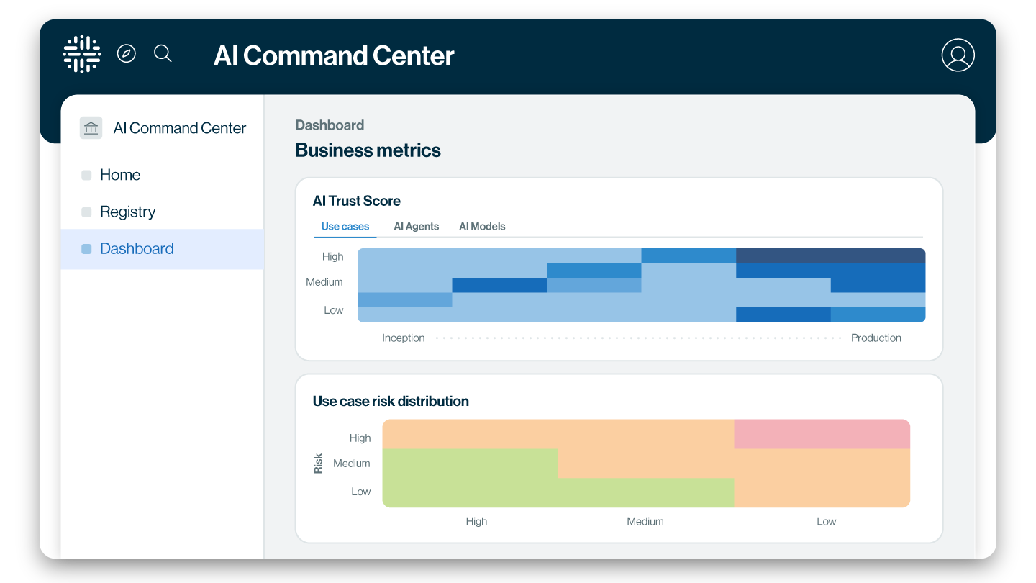Click the AI Trust Score panel title
1036x583 pixels.
[x=357, y=201]
